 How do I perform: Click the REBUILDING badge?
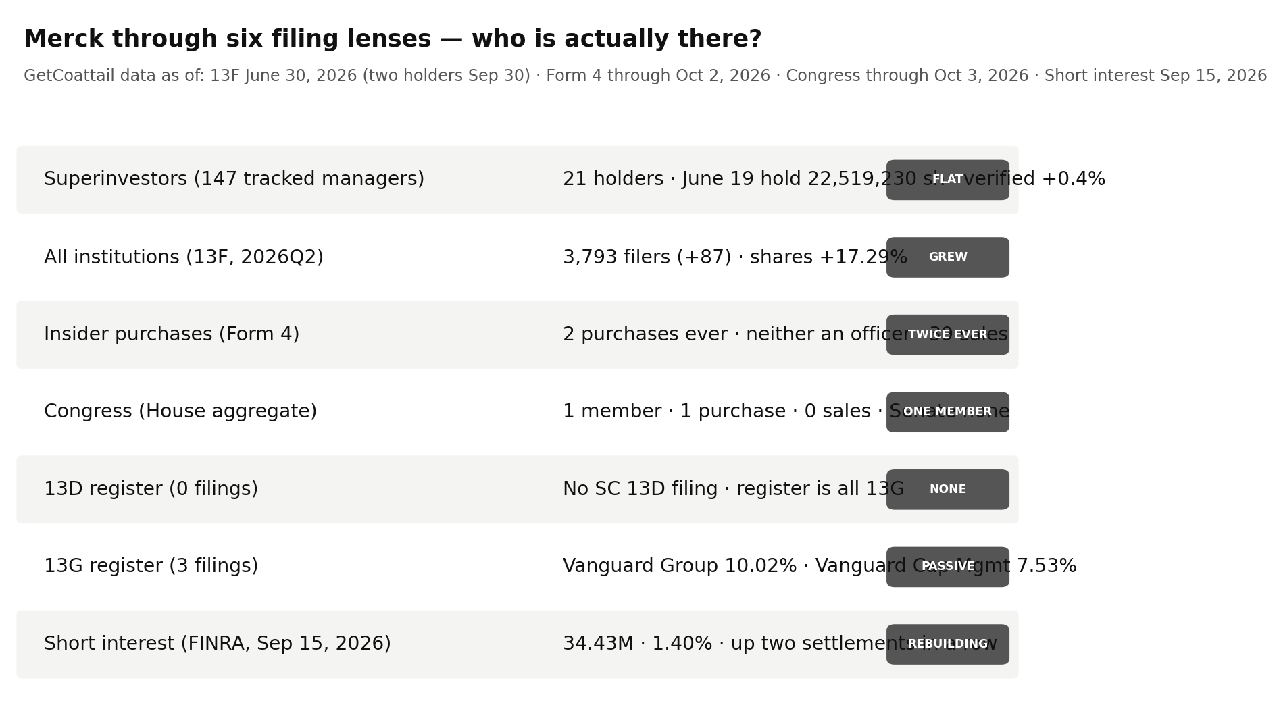tap(947, 644)
